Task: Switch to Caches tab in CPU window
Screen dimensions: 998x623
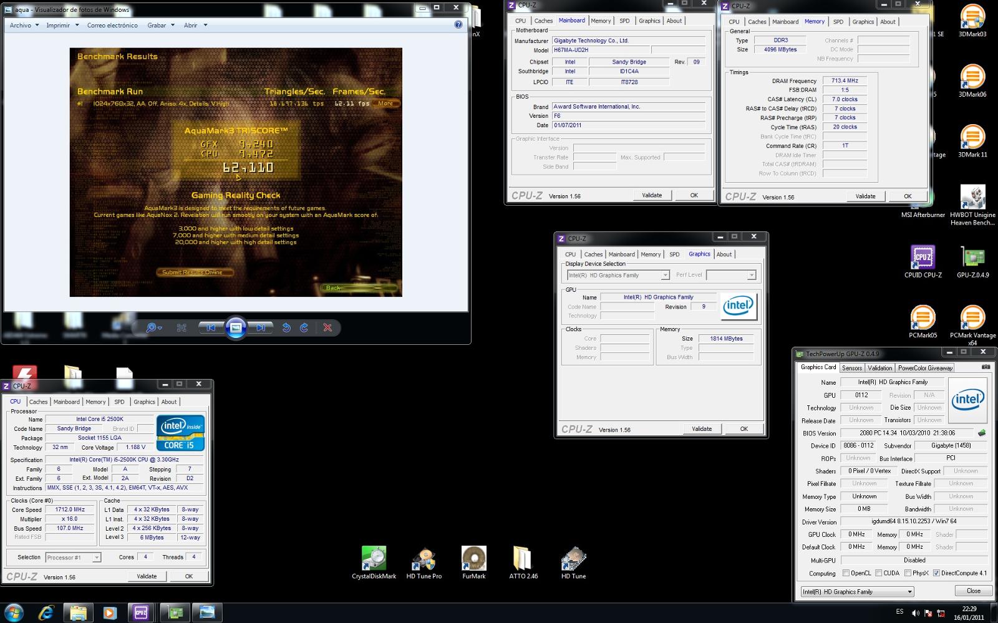Action: (38, 402)
